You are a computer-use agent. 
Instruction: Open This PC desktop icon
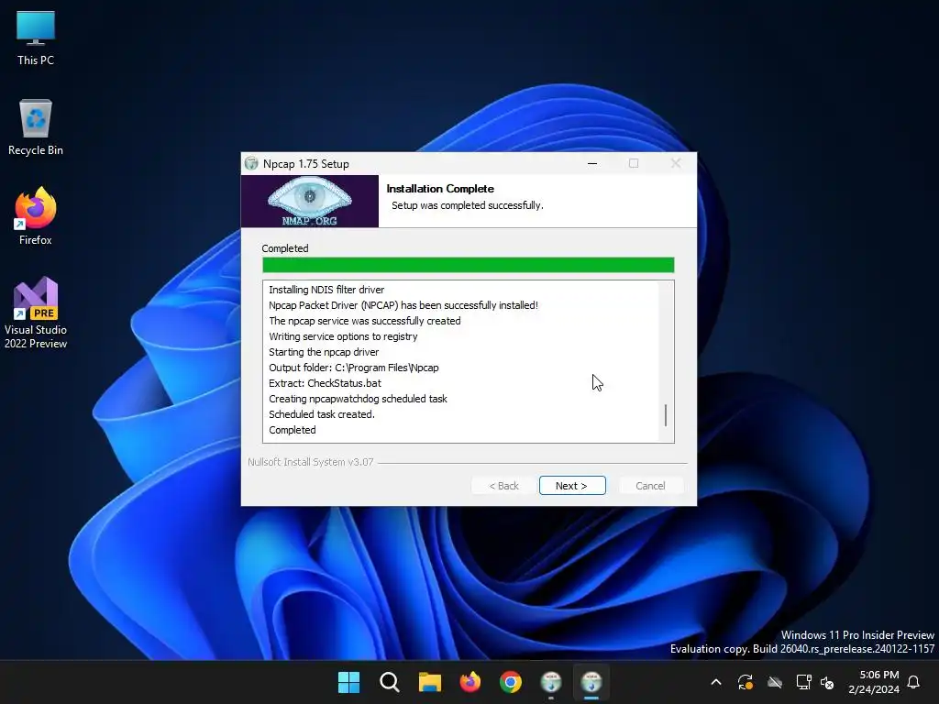[36, 38]
